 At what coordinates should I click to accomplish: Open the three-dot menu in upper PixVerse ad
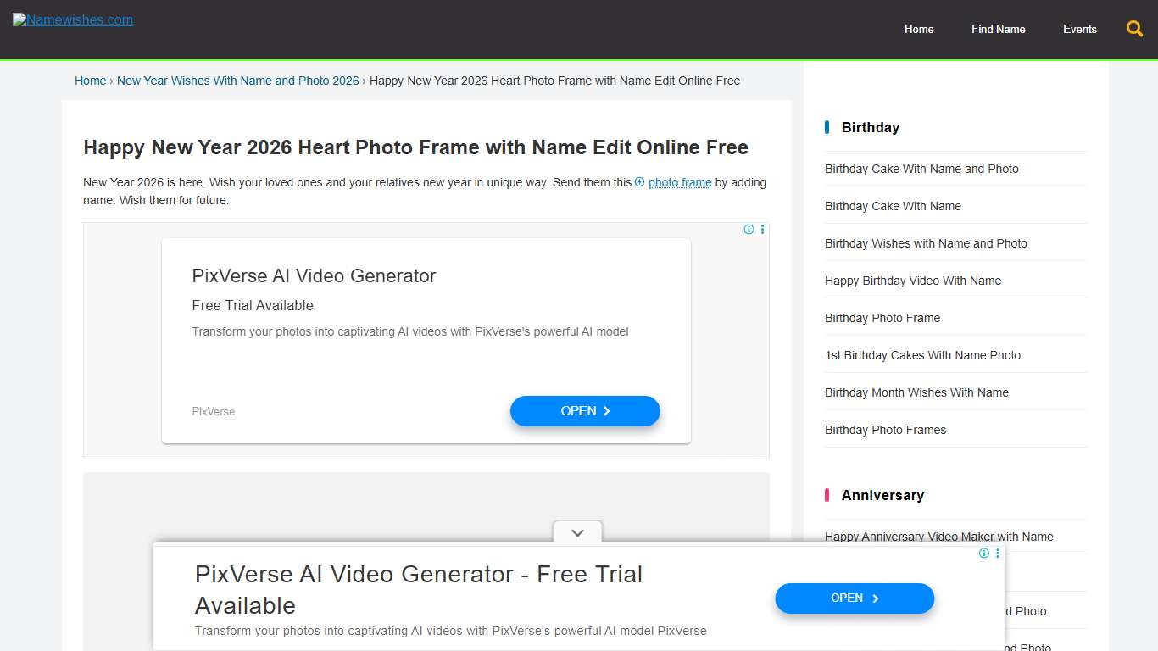[762, 230]
